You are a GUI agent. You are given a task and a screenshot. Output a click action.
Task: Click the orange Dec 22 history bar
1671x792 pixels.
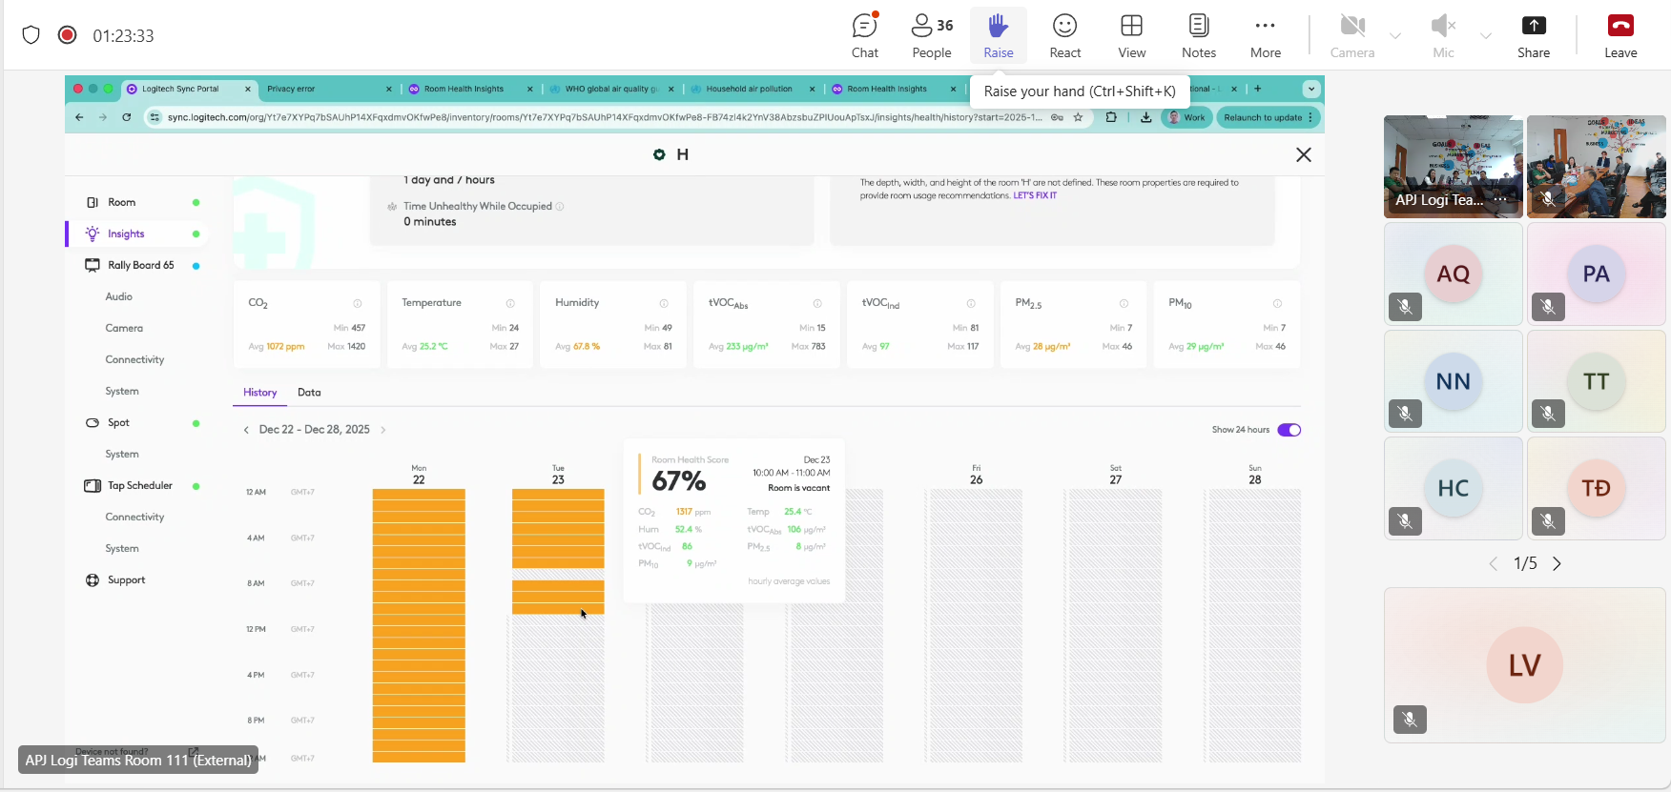(419, 624)
